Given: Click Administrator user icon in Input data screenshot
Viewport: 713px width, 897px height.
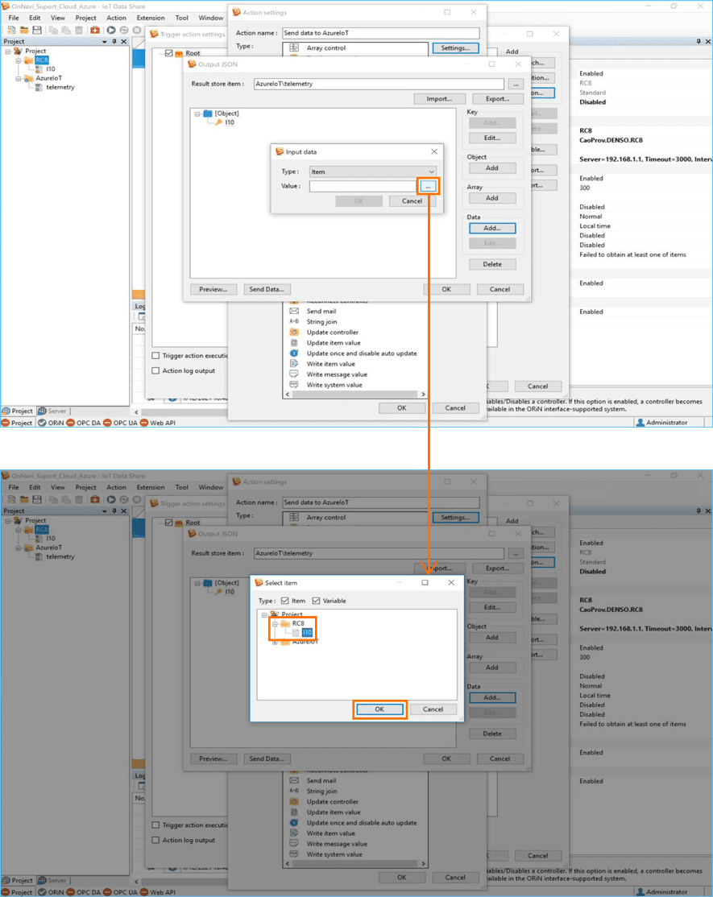Looking at the screenshot, I should (640, 422).
